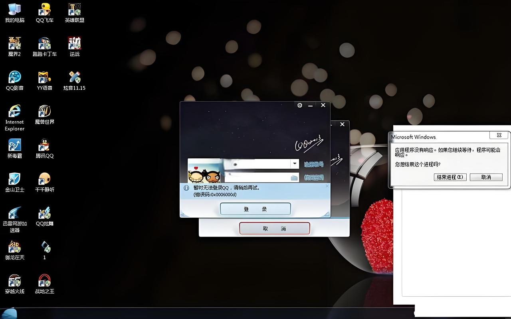The width and height of the screenshot is (511, 319).
Task: Open QQ login settings gear icon
Action: (300, 105)
